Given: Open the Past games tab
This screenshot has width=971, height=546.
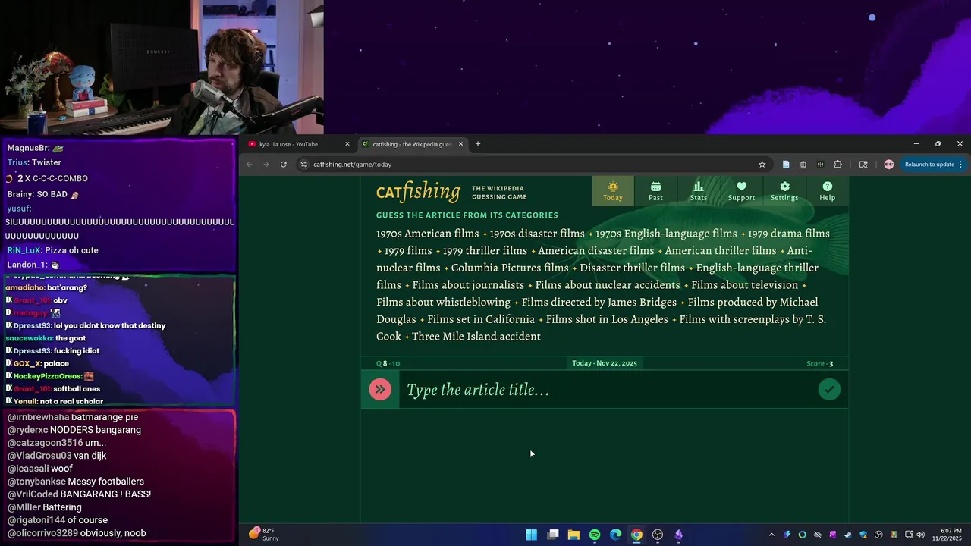Looking at the screenshot, I should [x=655, y=191].
